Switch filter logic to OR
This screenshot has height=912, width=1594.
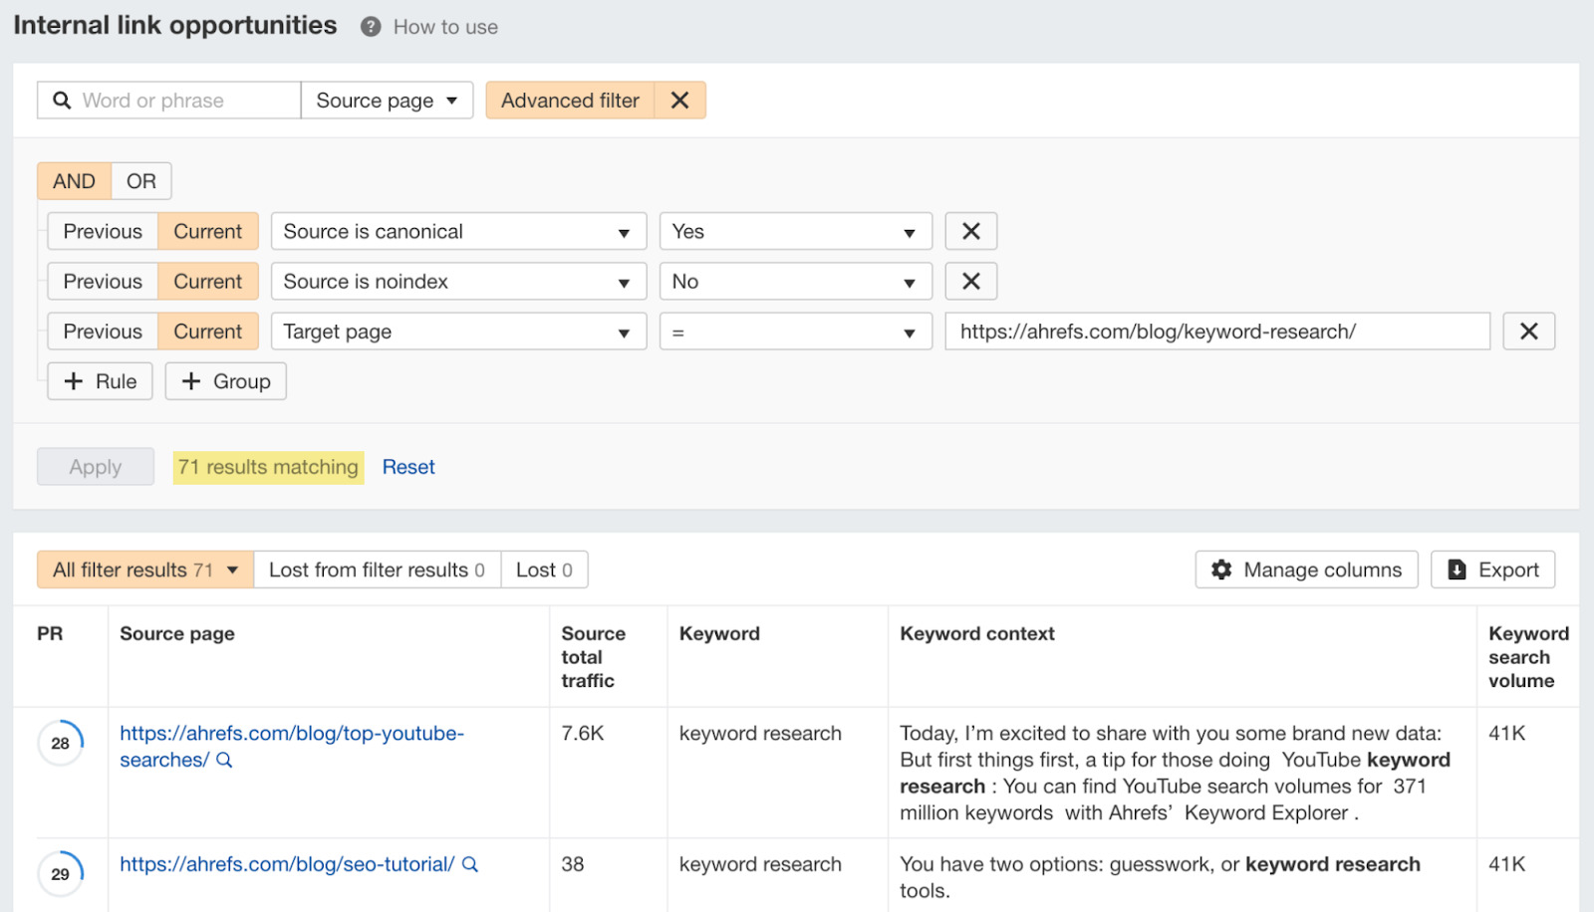pos(141,181)
